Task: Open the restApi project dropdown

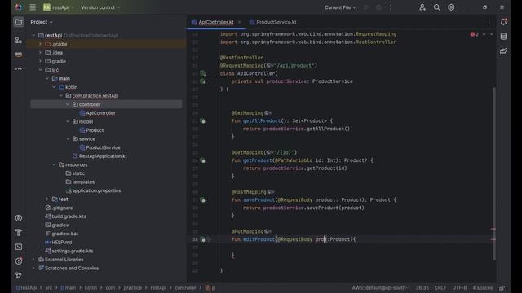Action: pos(59,7)
